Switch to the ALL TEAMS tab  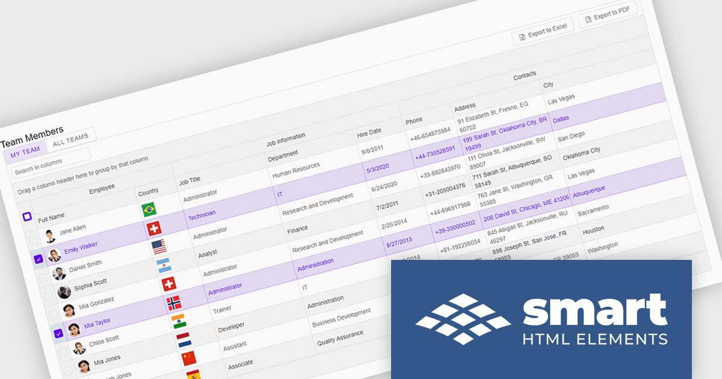click(x=70, y=140)
